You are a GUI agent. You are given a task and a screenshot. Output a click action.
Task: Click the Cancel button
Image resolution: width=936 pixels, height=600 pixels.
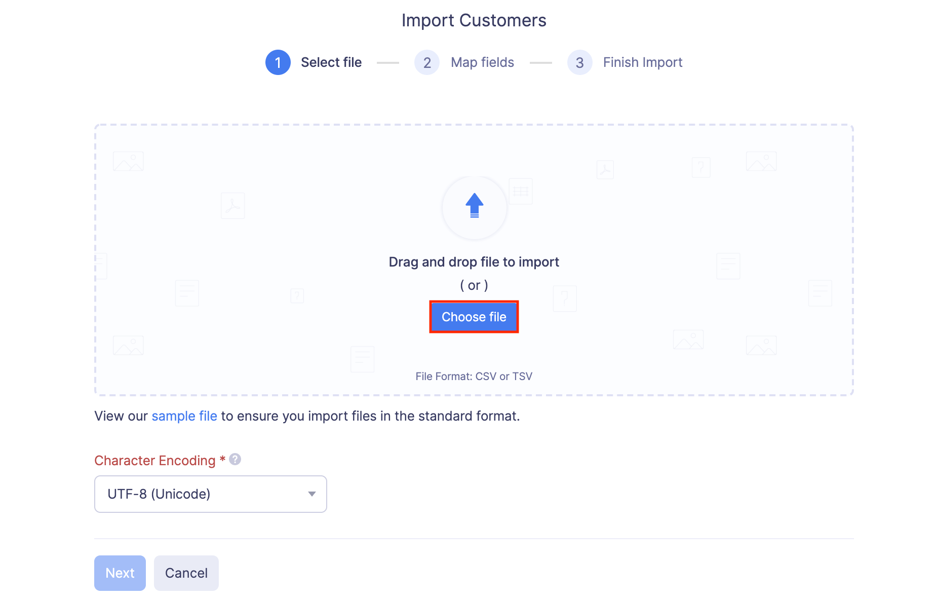click(186, 573)
